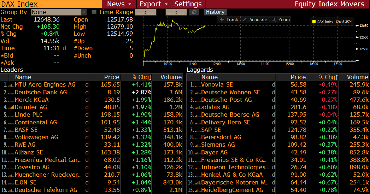Select the Zoom magnifier tool
The width and height of the screenshot is (370, 194).
click(x=274, y=20)
